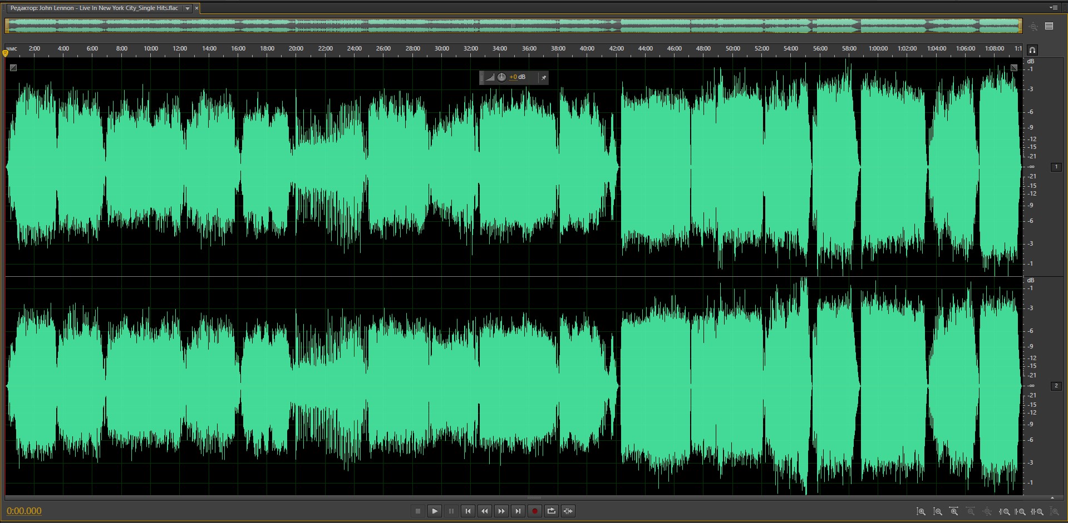
Task: Open the panel options menu
Action: coord(1053,8)
